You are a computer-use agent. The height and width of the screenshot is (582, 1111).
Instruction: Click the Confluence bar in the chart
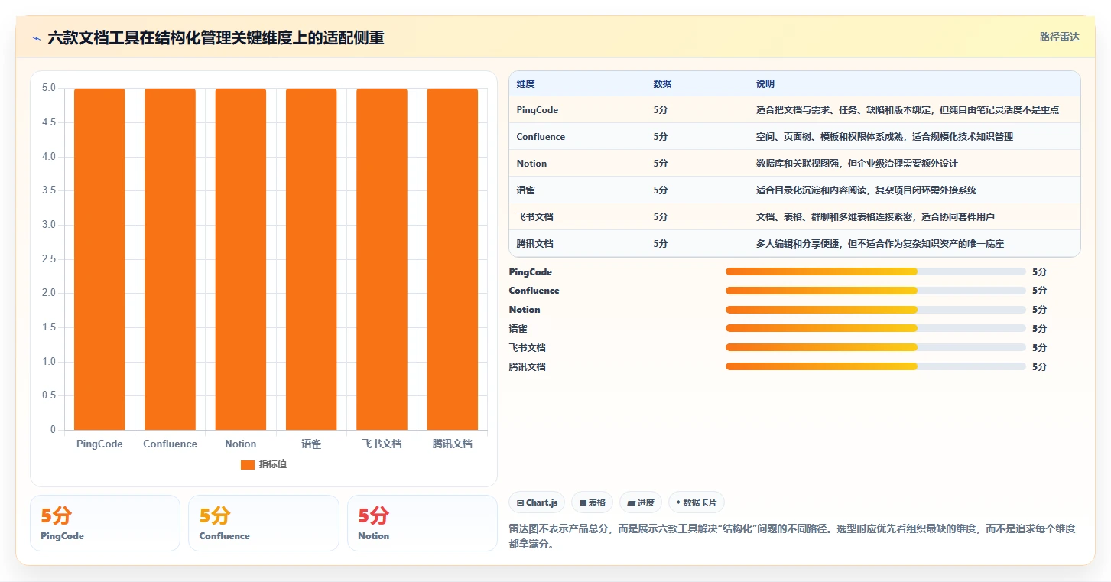pyautogui.click(x=170, y=259)
